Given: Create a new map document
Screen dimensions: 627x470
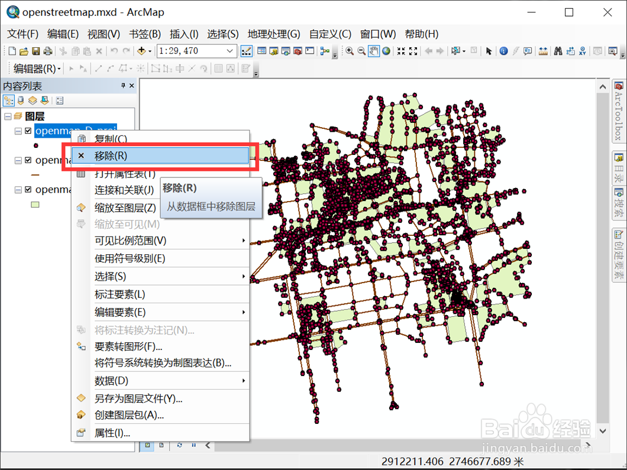Looking at the screenshot, I should [12, 51].
